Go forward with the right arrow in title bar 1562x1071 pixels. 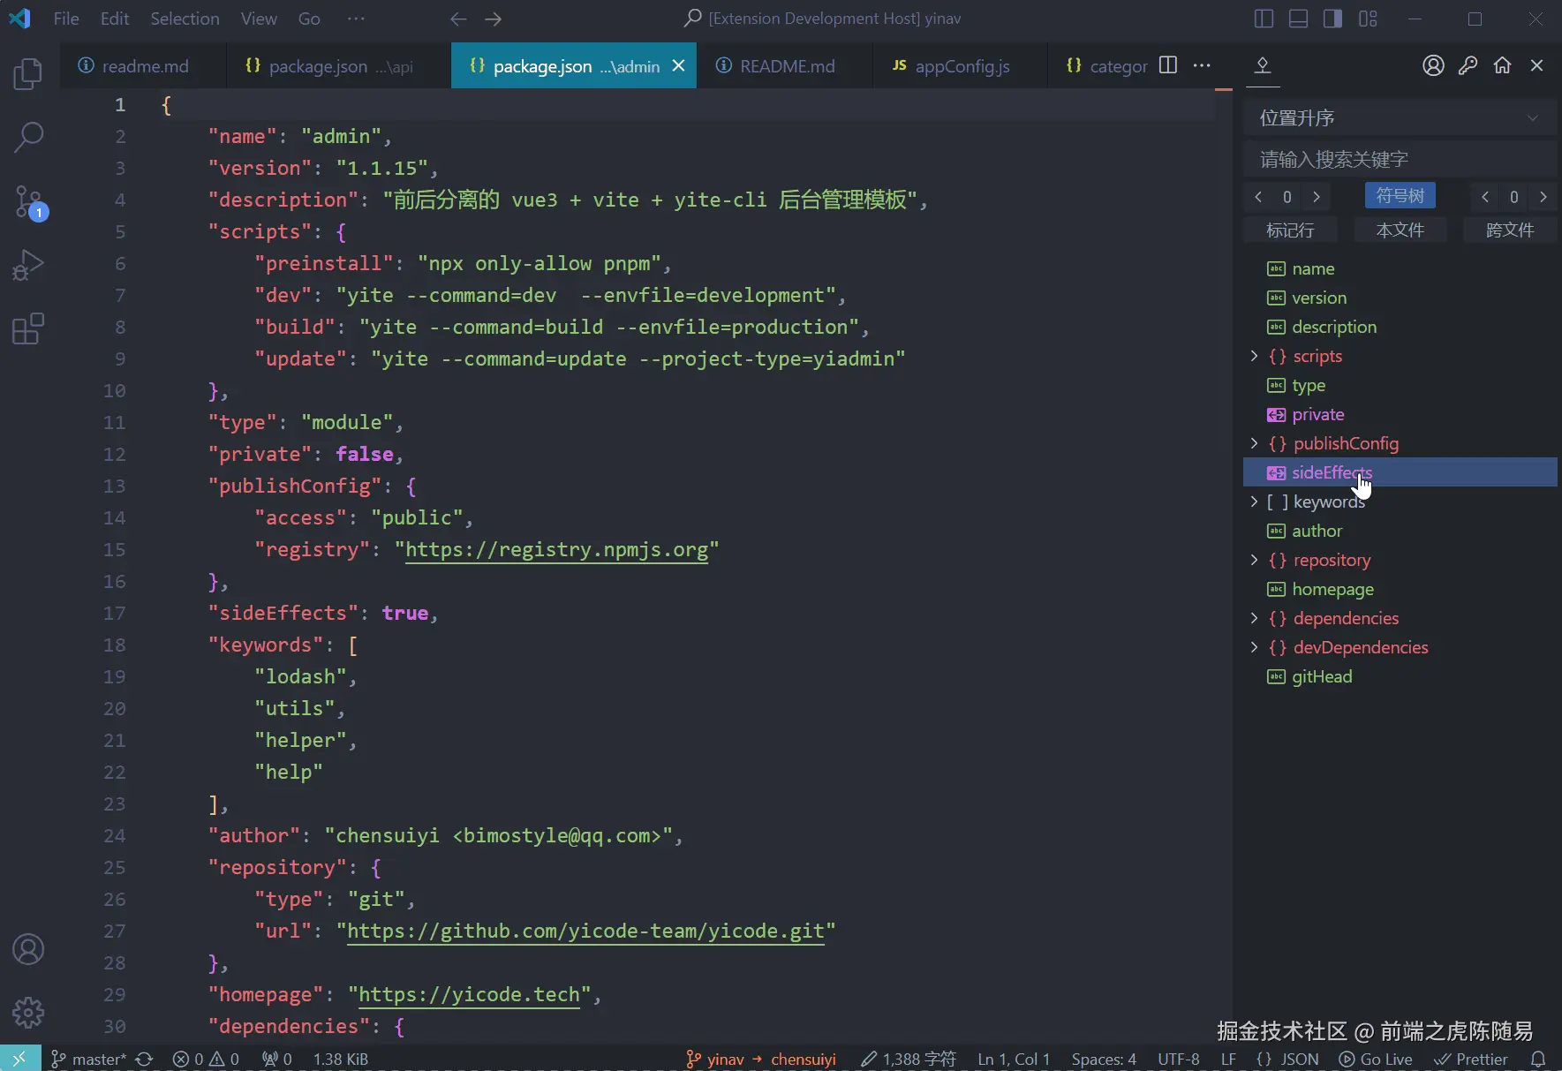click(494, 19)
